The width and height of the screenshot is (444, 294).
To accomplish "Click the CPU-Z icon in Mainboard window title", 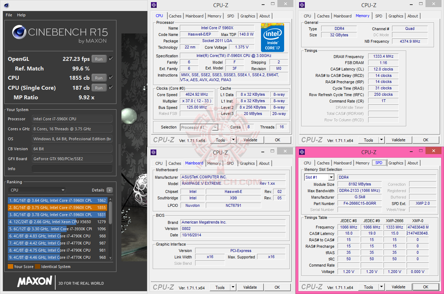I will (153, 152).
